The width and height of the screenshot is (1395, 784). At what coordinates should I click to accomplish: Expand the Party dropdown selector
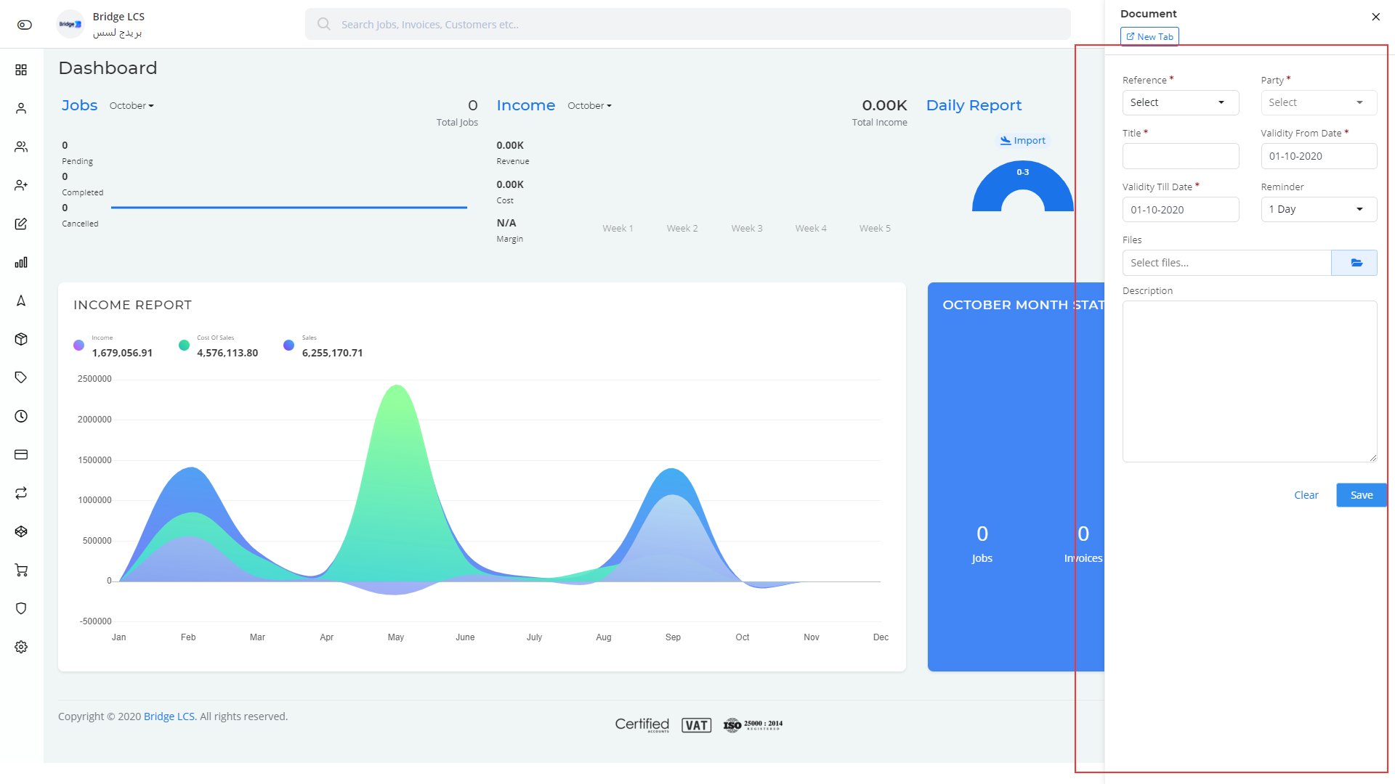click(1317, 102)
